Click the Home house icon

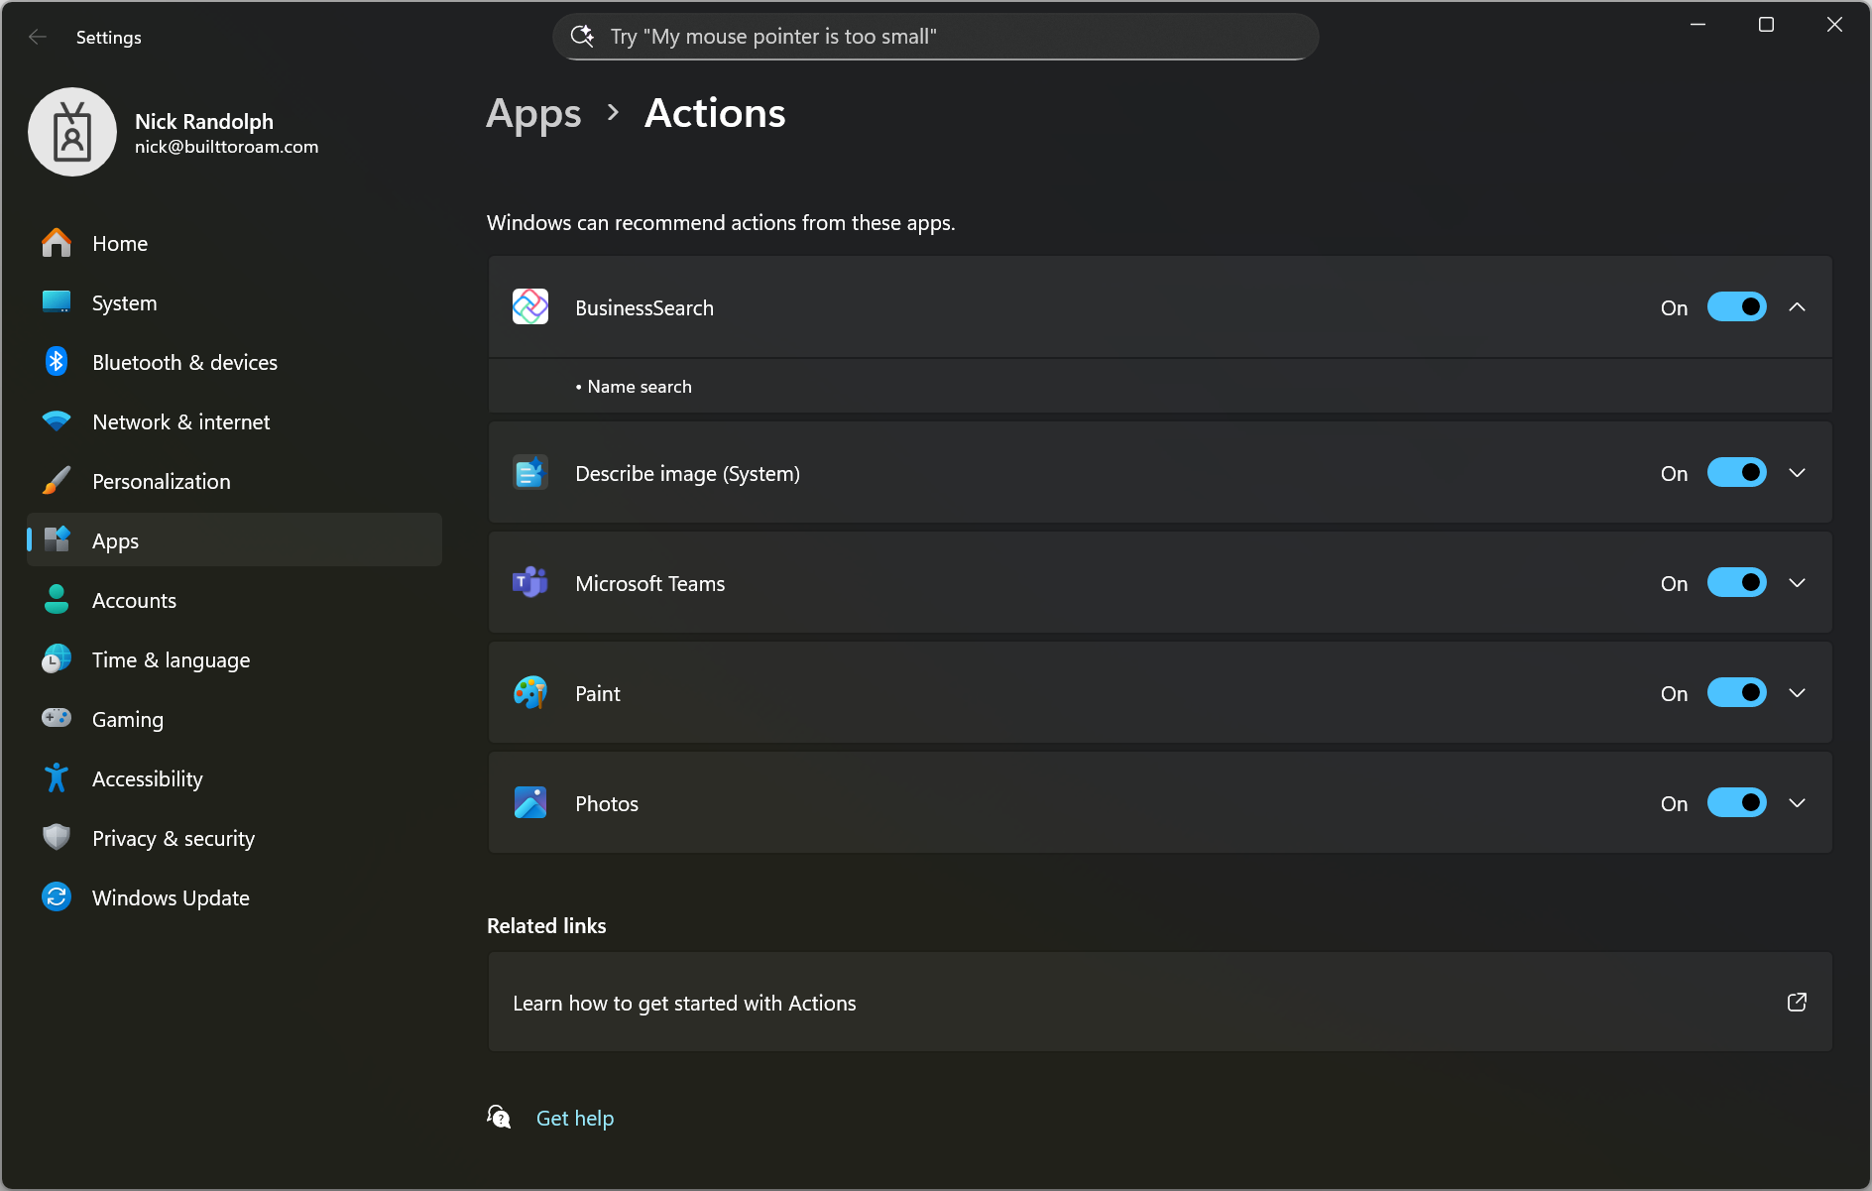[x=57, y=243]
